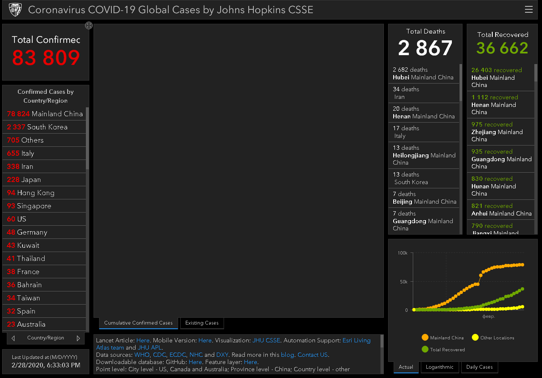
Task: Pick the '93 Singapore' row
Action: tap(44, 206)
